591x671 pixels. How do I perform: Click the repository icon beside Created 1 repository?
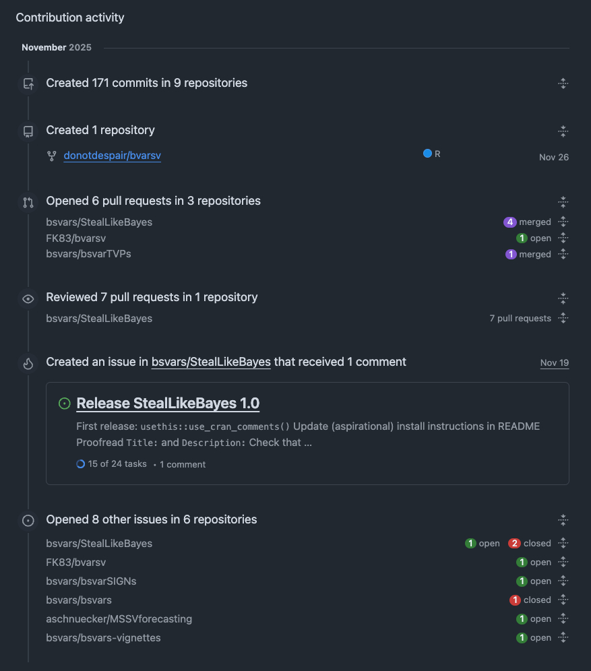click(x=28, y=131)
